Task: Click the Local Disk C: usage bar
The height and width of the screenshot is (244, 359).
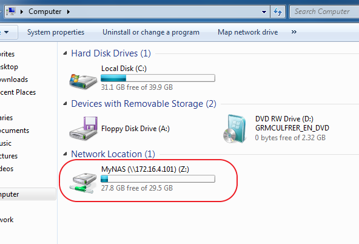Action: pyautogui.click(x=158, y=78)
